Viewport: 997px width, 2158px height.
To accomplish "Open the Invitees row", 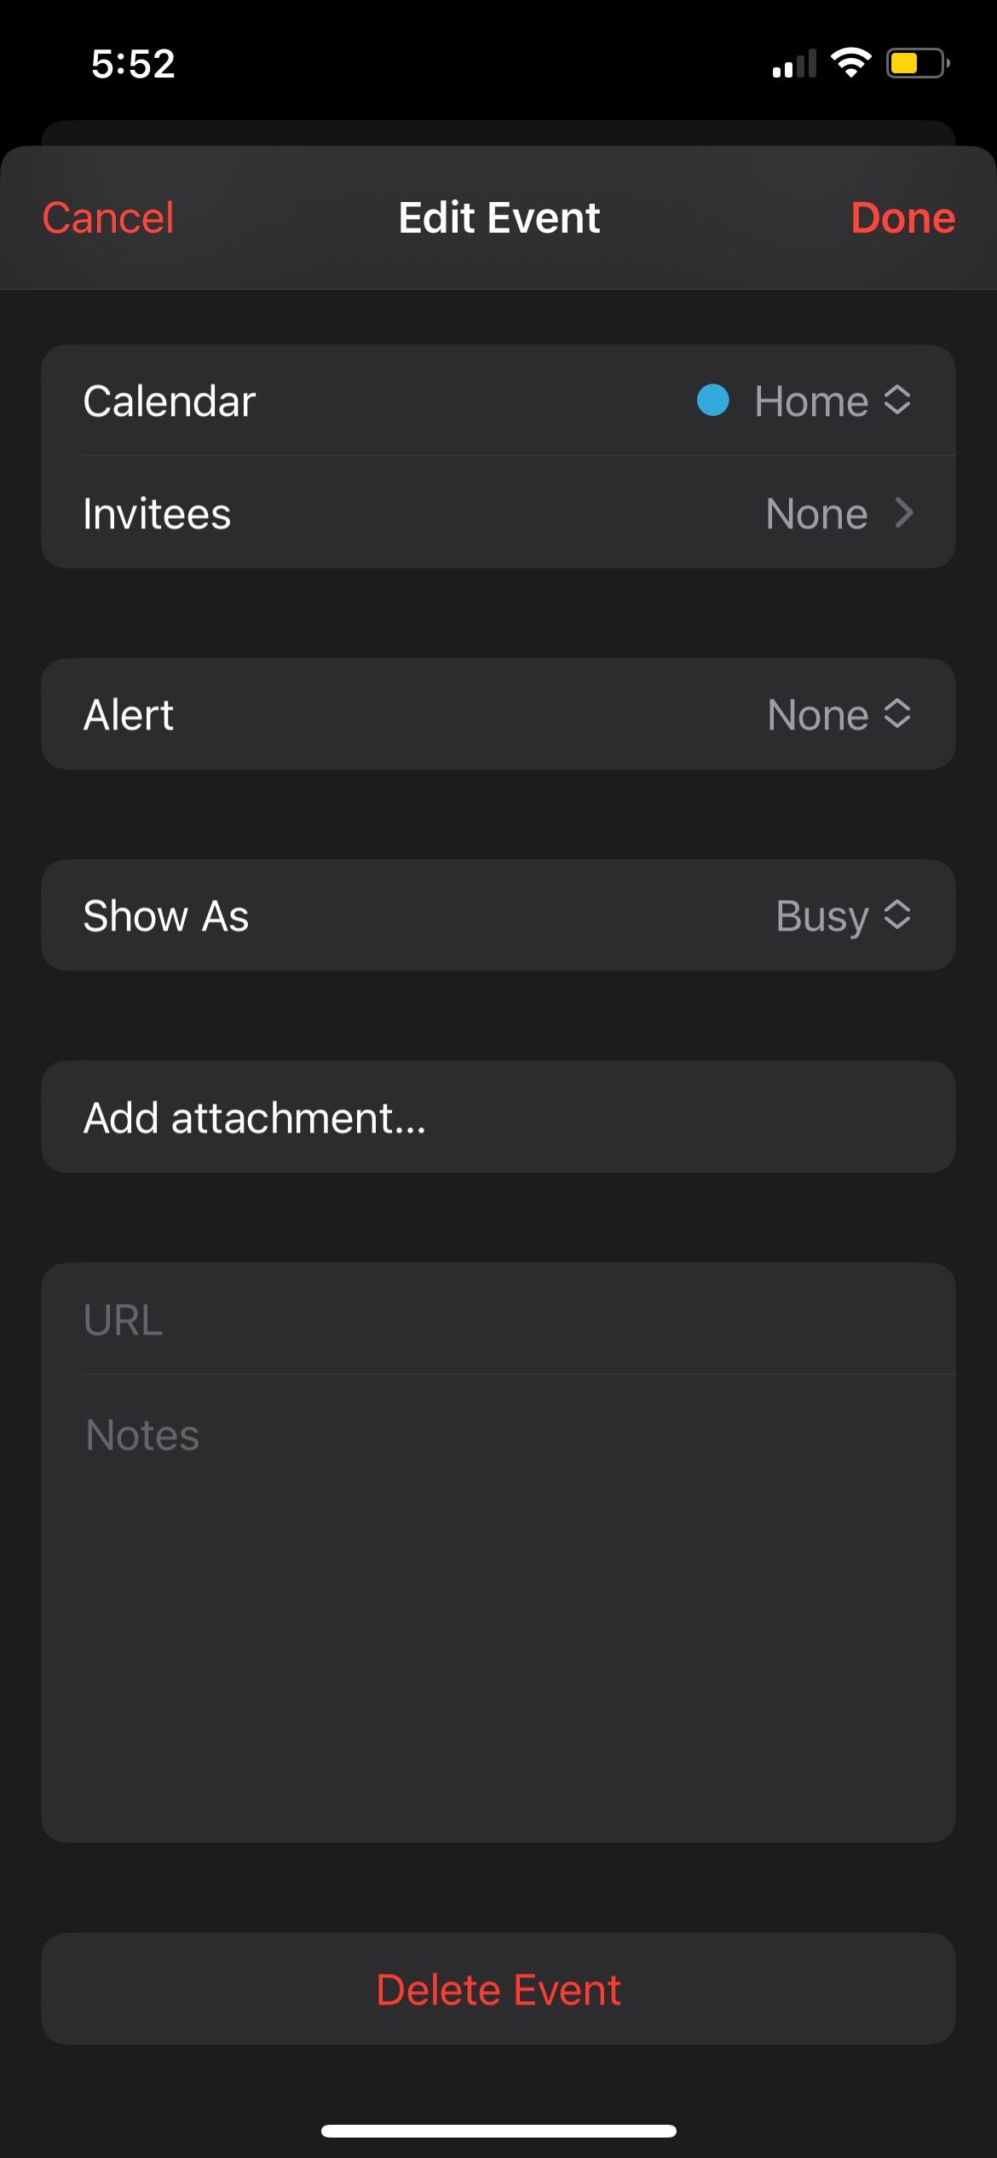I will [498, 513].
